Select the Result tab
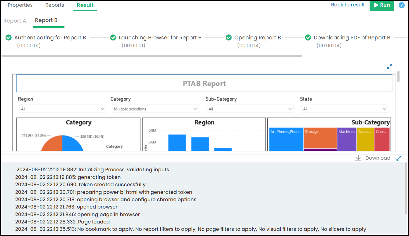 coord(85,5)
